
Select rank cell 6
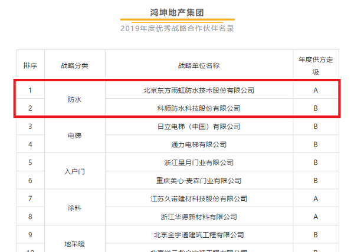[30, 181]
